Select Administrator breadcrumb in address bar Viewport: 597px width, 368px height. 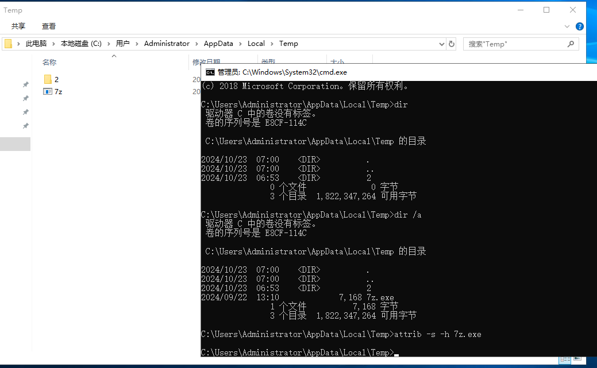(x=167, y=44)
